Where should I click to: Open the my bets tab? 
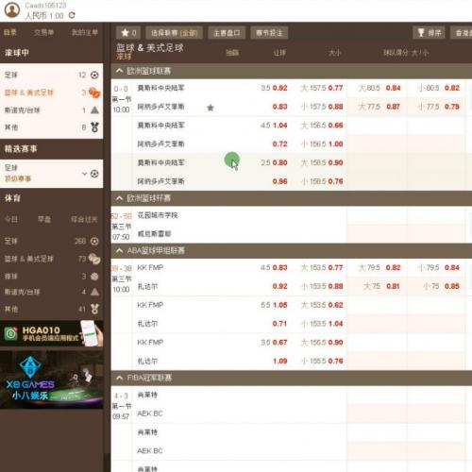[85, 32]
